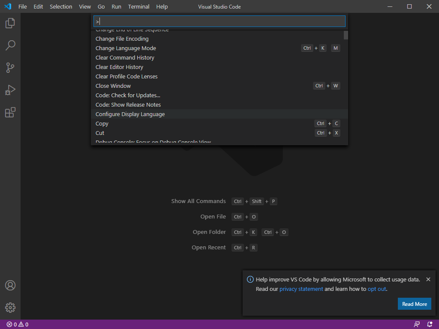Click the Show All Commands label
The image size is (439, 329).
(198, 201)
